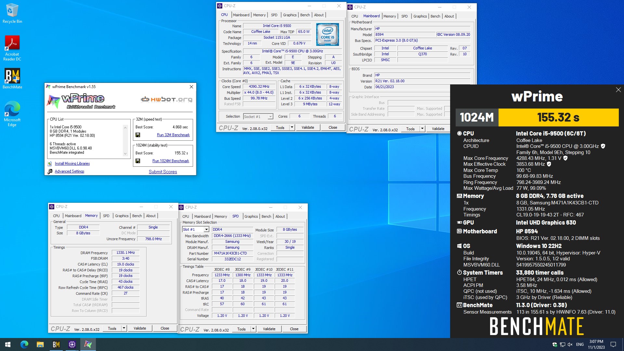Image resolution: width=624 pixels, height=351 pixels.
Task: Close the BenchMate wPrime result panel
Action: [x=618, y=90]
